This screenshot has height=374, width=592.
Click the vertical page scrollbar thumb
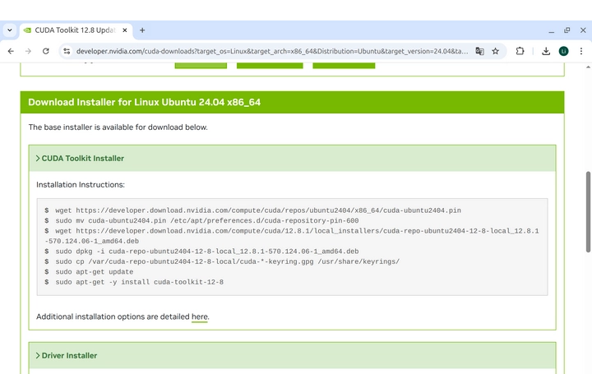(x=587, y=212)
